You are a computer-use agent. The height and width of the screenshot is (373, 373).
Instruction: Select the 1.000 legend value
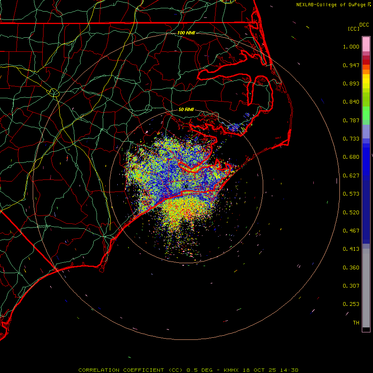tap(351, 46)
